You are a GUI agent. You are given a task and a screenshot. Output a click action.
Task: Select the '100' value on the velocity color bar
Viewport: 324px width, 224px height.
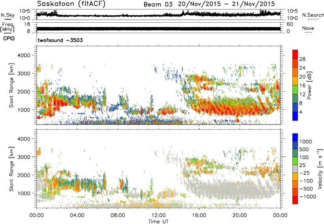click(x=304, y=157)
